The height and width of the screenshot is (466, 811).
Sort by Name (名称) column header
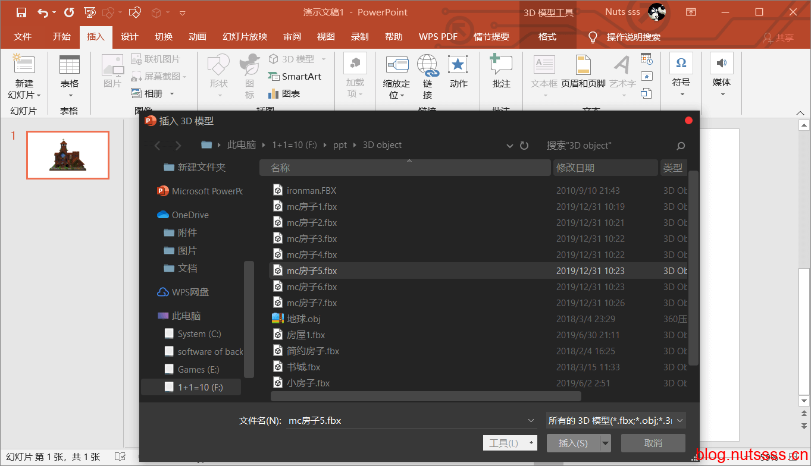[405, 168]
